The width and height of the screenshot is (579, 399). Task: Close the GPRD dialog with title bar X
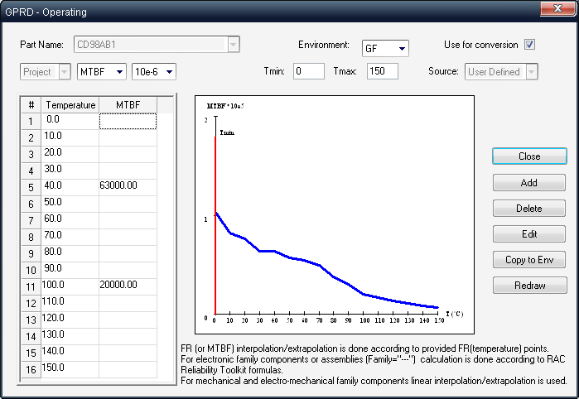552,12
